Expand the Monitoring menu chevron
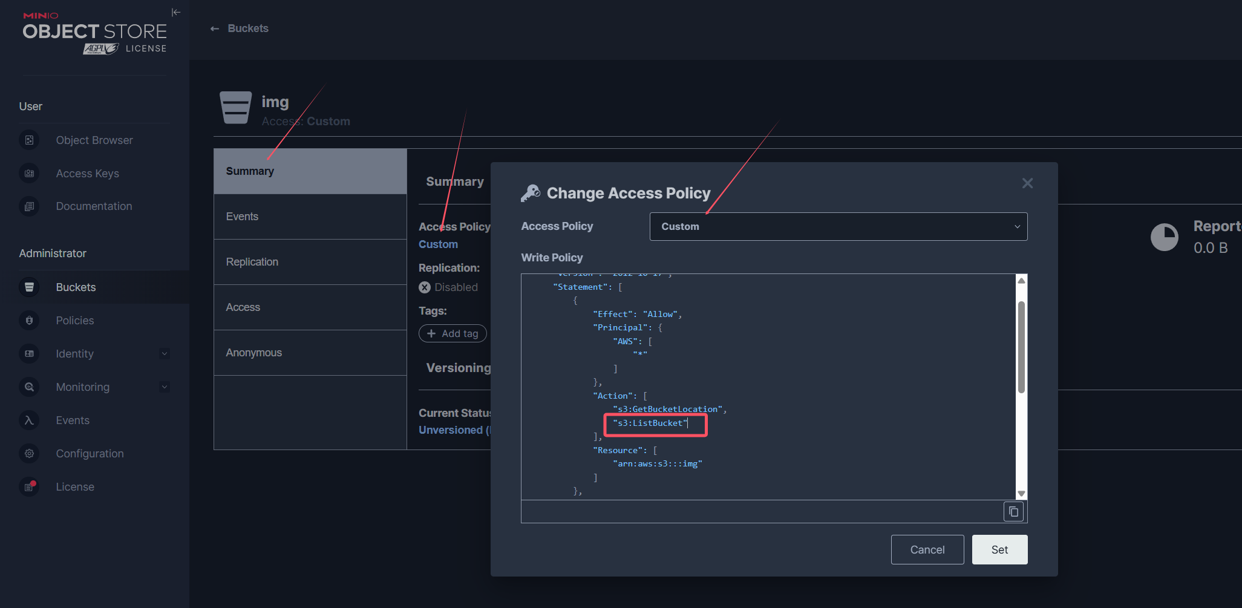The image size is (1242, 608). coord(165,387)
